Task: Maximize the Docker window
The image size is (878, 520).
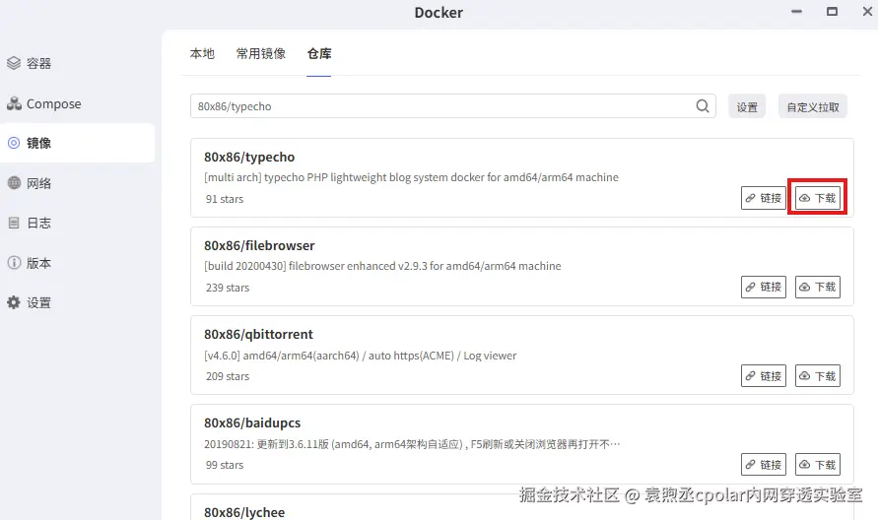Action: click(832, 12)
